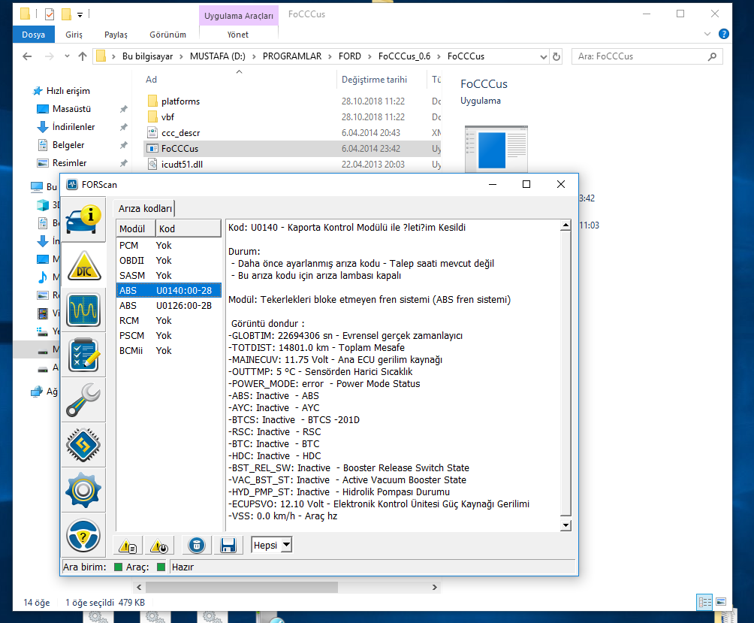
Task: Click the reset DTC warning button
Action: click(x=159, y=546)
